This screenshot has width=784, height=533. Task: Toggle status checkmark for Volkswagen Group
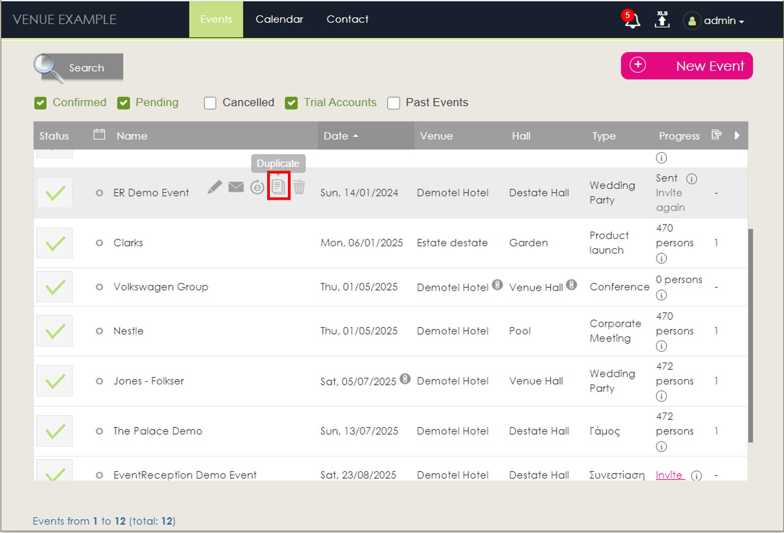click(x=55, y=287)
